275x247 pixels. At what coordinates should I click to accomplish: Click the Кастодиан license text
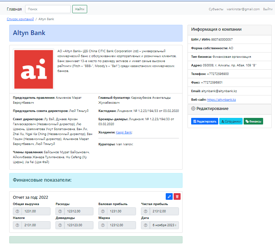pos(148,111)
